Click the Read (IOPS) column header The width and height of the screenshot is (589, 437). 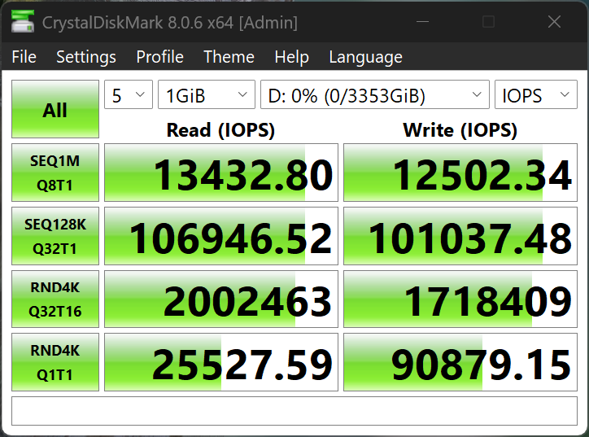(221, 130)
